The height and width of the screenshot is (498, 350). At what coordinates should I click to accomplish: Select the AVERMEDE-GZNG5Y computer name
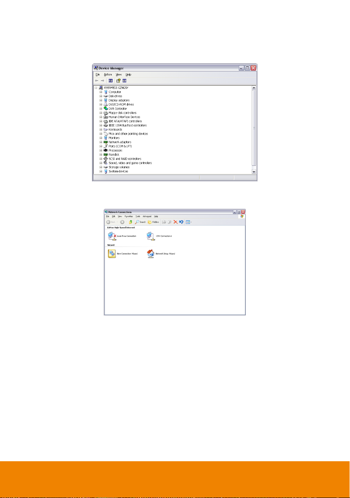(116, 88)
